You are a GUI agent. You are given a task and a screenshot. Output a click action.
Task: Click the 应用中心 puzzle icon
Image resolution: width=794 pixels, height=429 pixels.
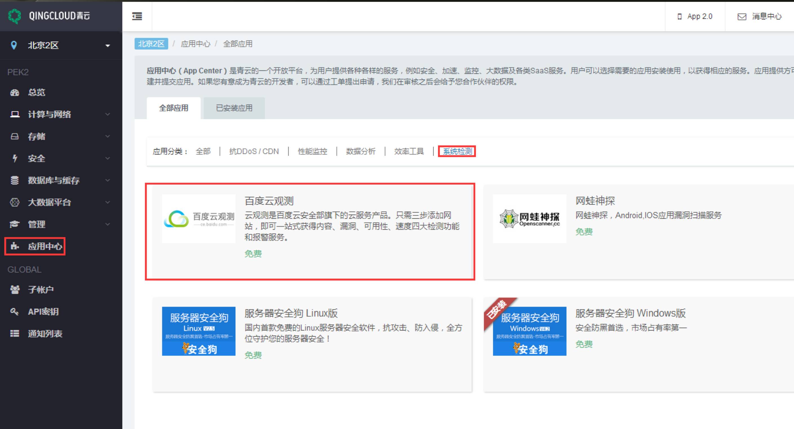[x=14, y=246]
